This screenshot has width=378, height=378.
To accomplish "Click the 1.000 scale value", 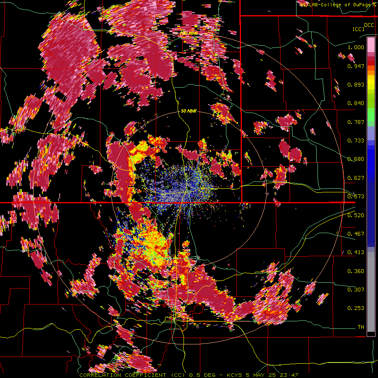I will click(x=356, y=47).
